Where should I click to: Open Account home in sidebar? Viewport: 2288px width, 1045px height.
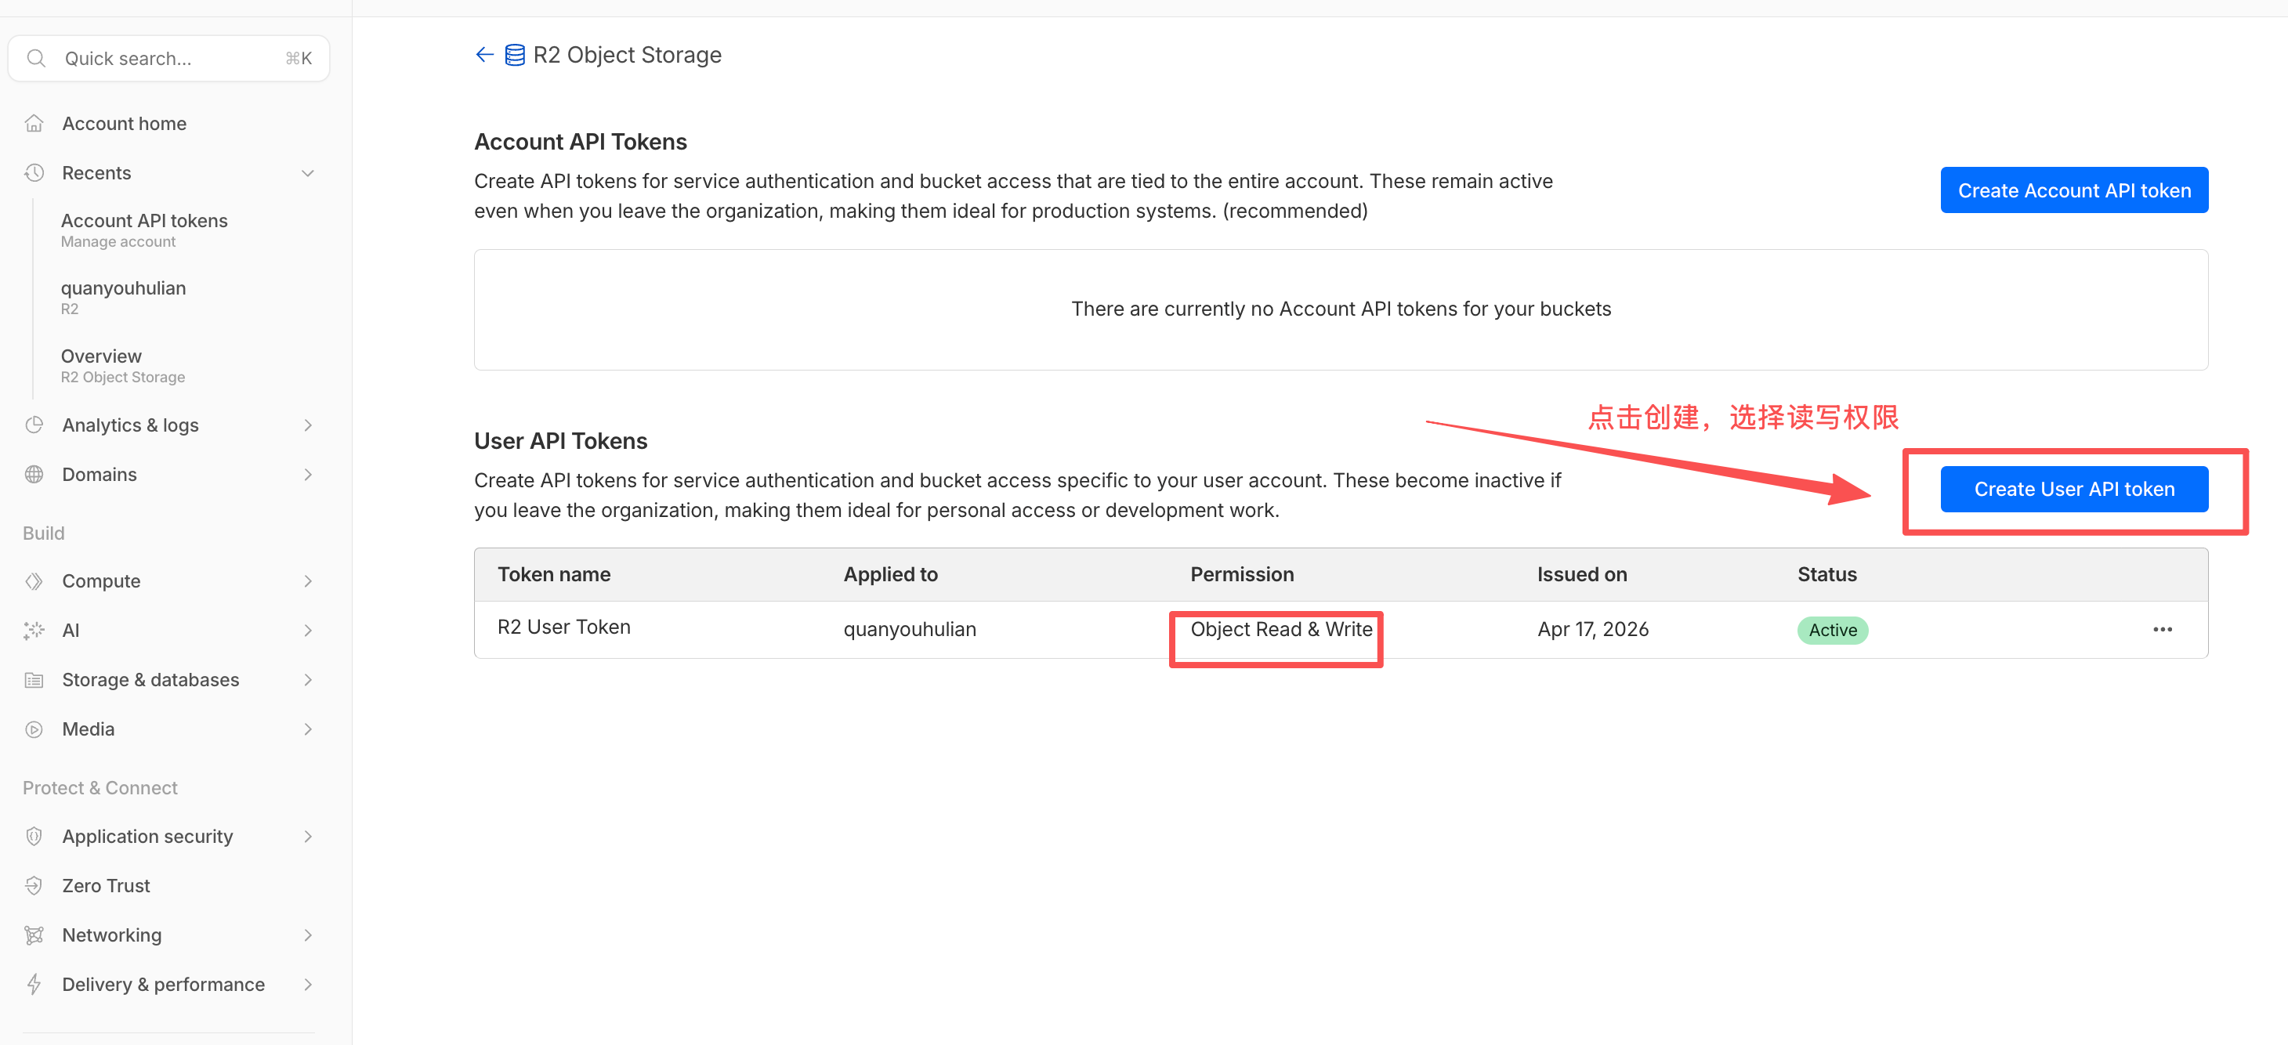coord(125,124)
